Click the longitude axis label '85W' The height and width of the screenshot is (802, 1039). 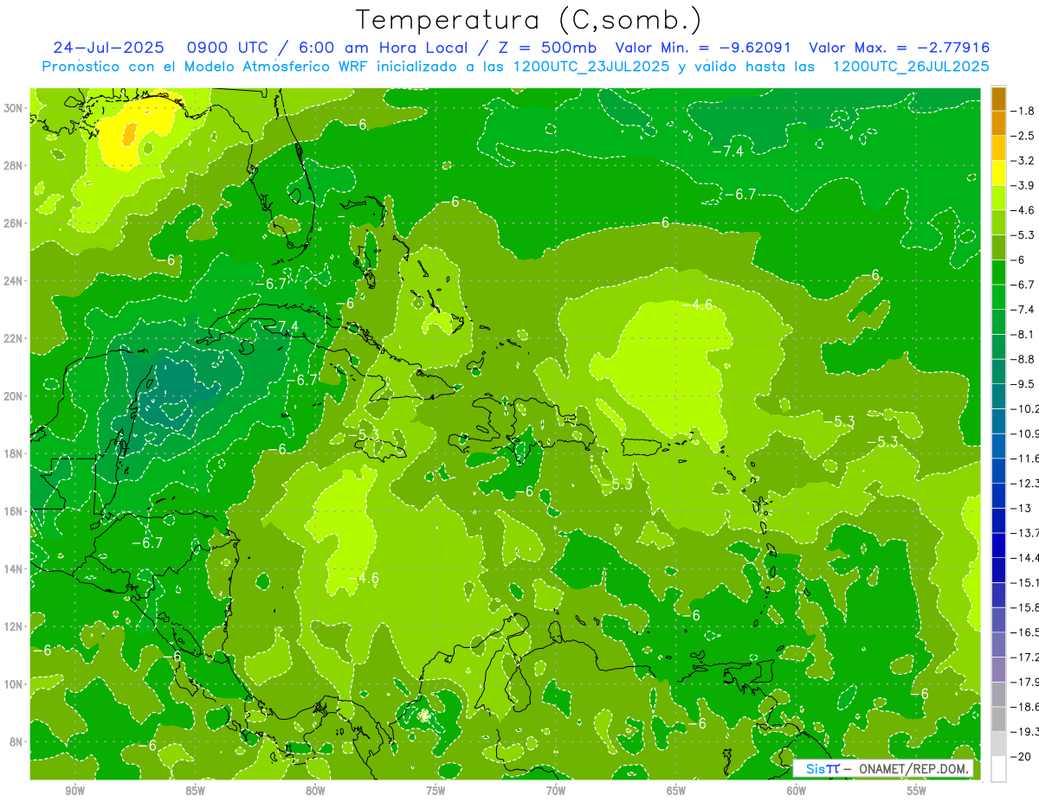[x=195, y=792]
